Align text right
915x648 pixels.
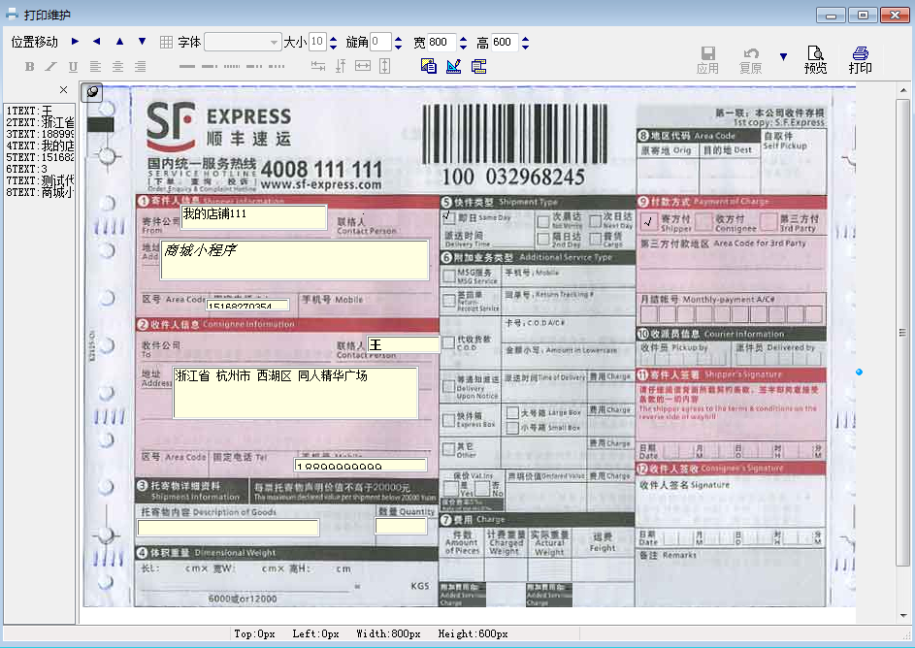[x=140, y=67]
